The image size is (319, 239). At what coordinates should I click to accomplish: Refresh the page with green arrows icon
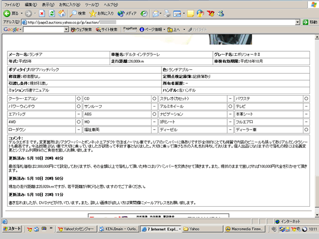pos(52,13)
